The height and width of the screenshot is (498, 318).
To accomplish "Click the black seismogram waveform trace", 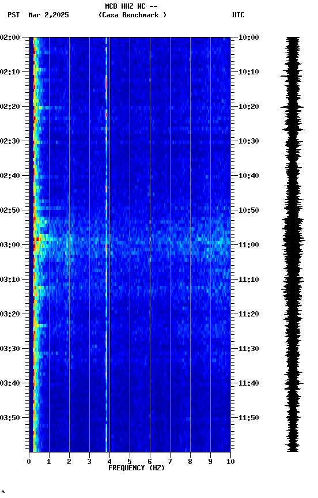I will pos(293,244).
